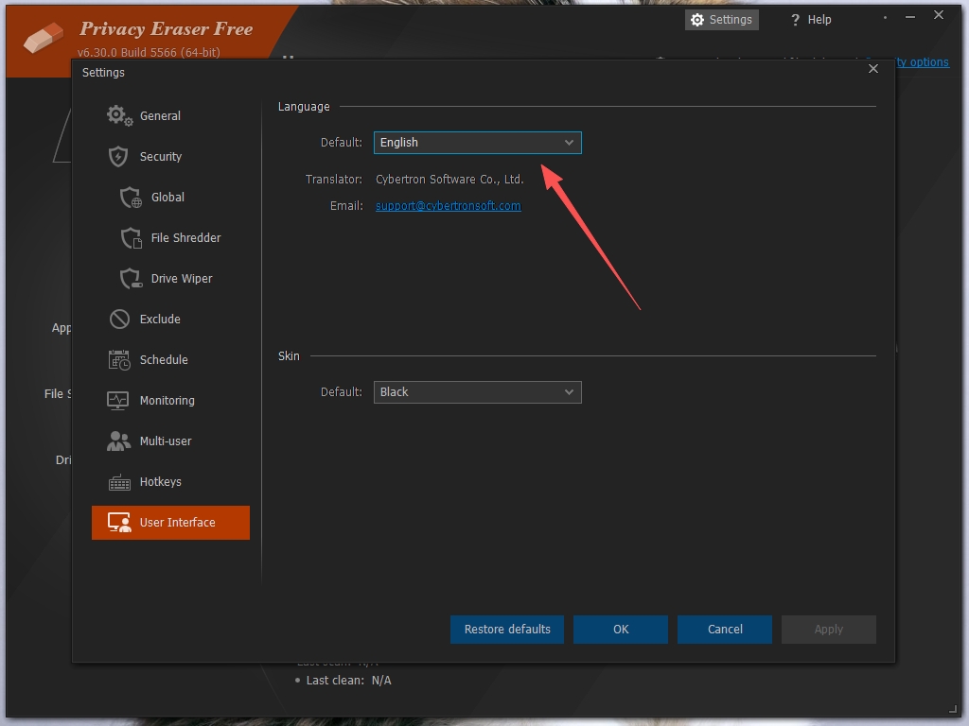Open the Global shield-globe icon
This screenshot has width=969, height=726.
[x=131, y=197]
